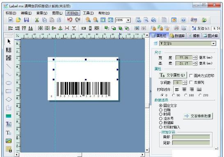
Task: Click the canvas vertical scrollbar down arrow
Action: pos(147,150)
